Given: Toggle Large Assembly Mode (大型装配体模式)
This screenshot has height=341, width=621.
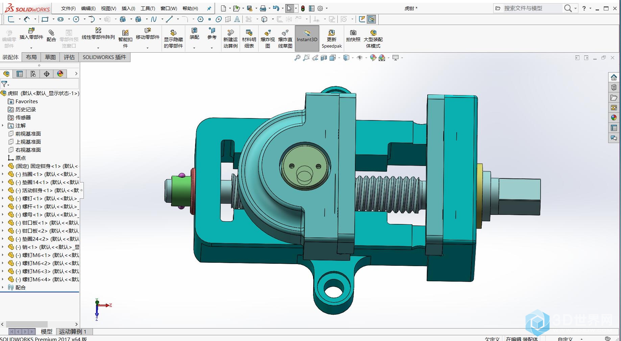Looking at the screenshot, I should point(373,39).
